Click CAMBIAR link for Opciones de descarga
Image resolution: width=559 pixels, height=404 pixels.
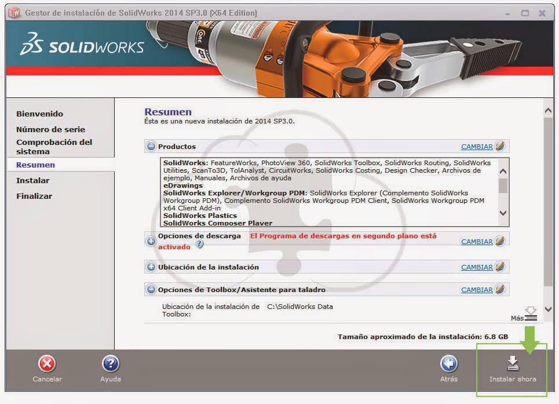(477, 242)
